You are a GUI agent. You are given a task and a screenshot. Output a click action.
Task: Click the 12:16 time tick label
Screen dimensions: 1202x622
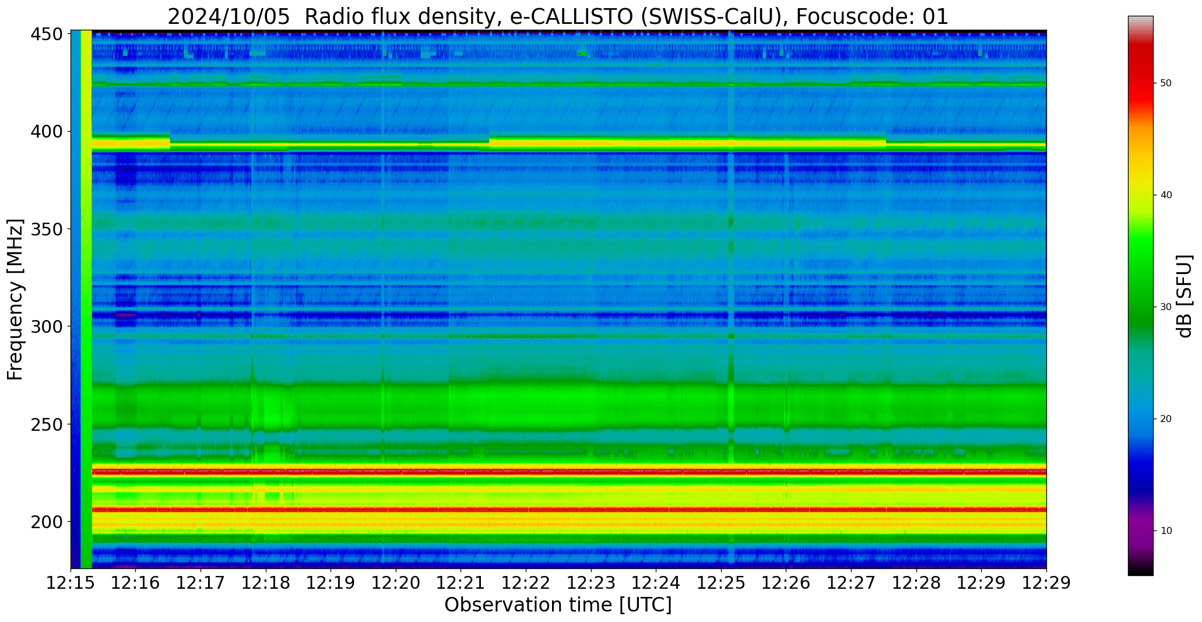point(136,583)
